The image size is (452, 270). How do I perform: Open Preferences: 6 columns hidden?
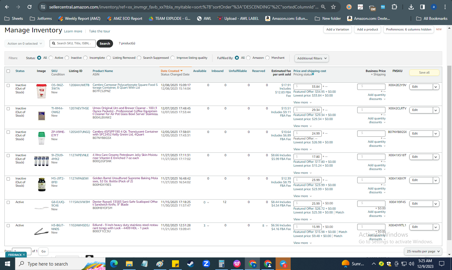[x=409, y=30]
